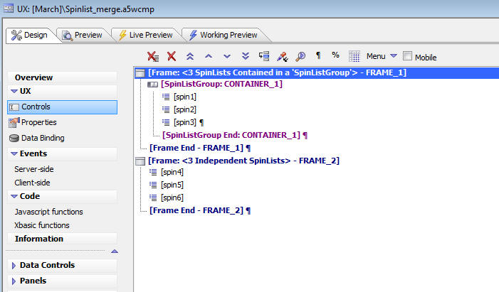Move control to top with double up arrow
Viewport: 499px width, 292px height.
[190, 56]
